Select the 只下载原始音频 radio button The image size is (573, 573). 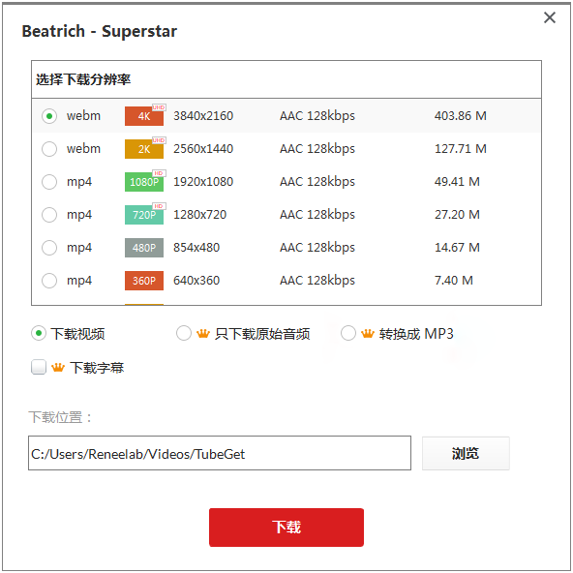(x=184, y=333)
